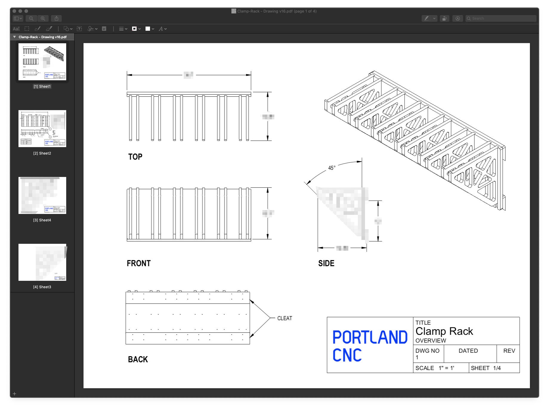549x410 pixels.
Task: Choose the Rectangular Selection tool
Action: 27,29
